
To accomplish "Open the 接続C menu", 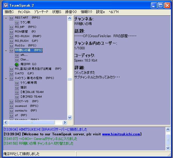I will [x=9, y=12].
